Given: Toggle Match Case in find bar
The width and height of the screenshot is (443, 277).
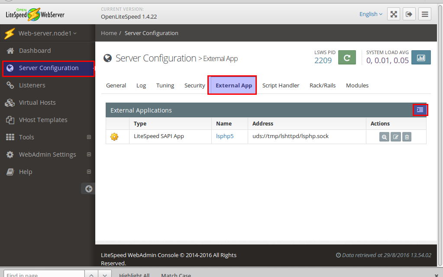Looking at the screenshot, I should point(176,275).
